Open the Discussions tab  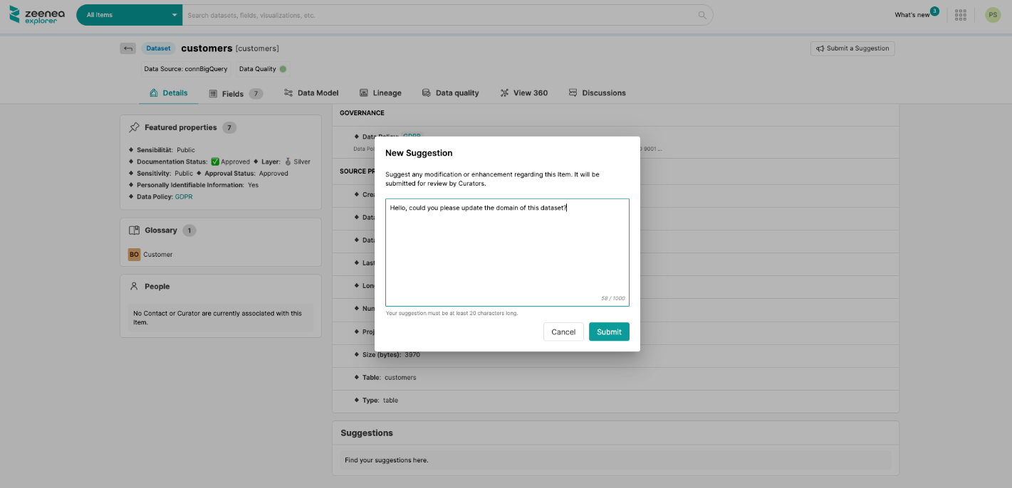click(x=597, y=93)
